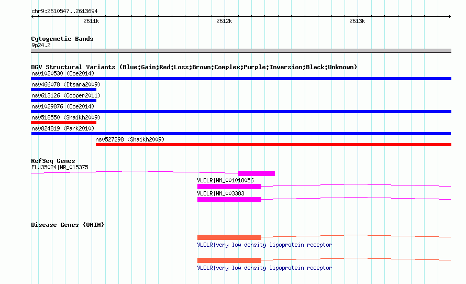Select the VLDLR|NM_001018056 exon block
The height and width of the screenshot is (284, 466).
(229, 187)
